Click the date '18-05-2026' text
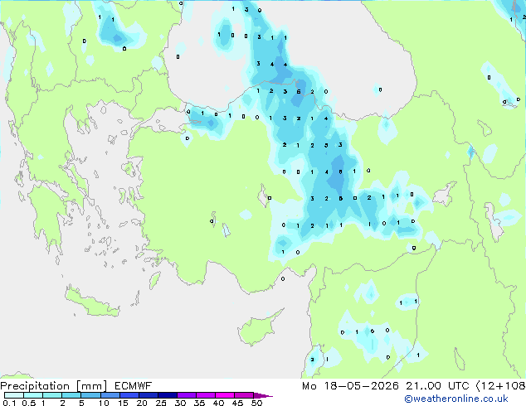This screenshot has height=406, width=526. 362,386
